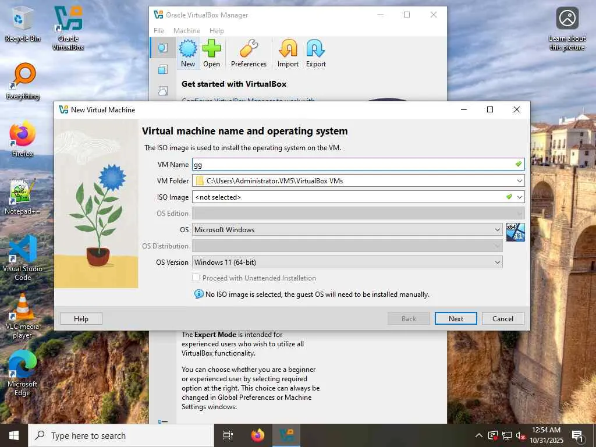Click the taskbar clock showing 12:54 AM
This screenshot has width=596, height=447.
546,435
